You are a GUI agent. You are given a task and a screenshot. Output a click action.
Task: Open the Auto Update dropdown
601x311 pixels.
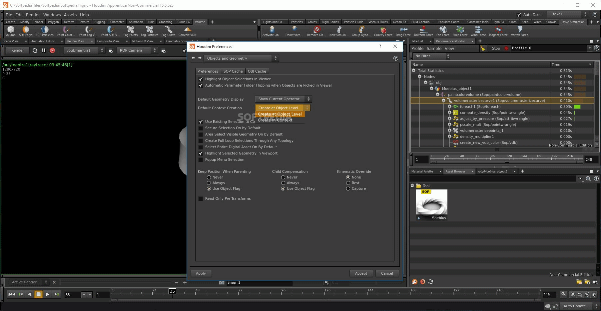coord(580,306)
